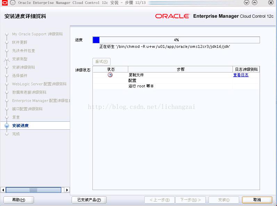Select the 完成 step in sidebar
The height and width of the screenshot is (206, 277).
(x=16, y=134)
